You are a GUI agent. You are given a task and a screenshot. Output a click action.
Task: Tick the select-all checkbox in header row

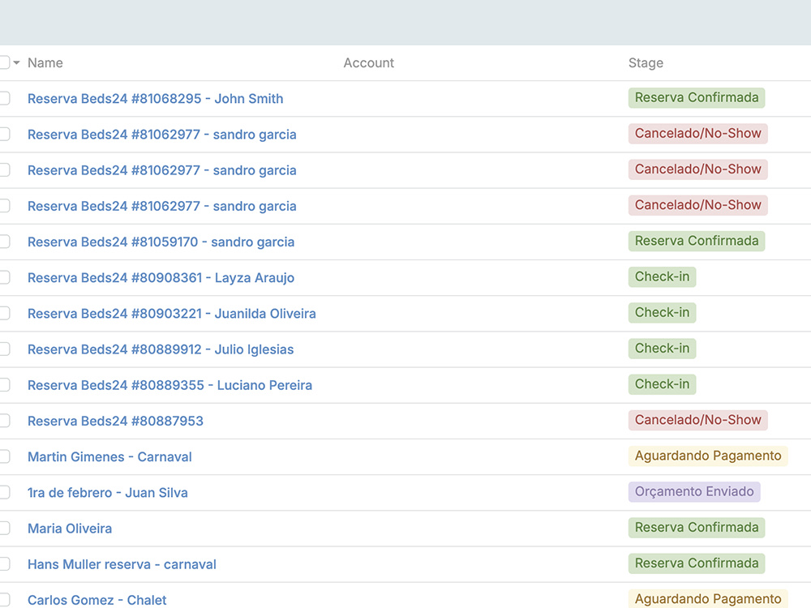[4, 62]
